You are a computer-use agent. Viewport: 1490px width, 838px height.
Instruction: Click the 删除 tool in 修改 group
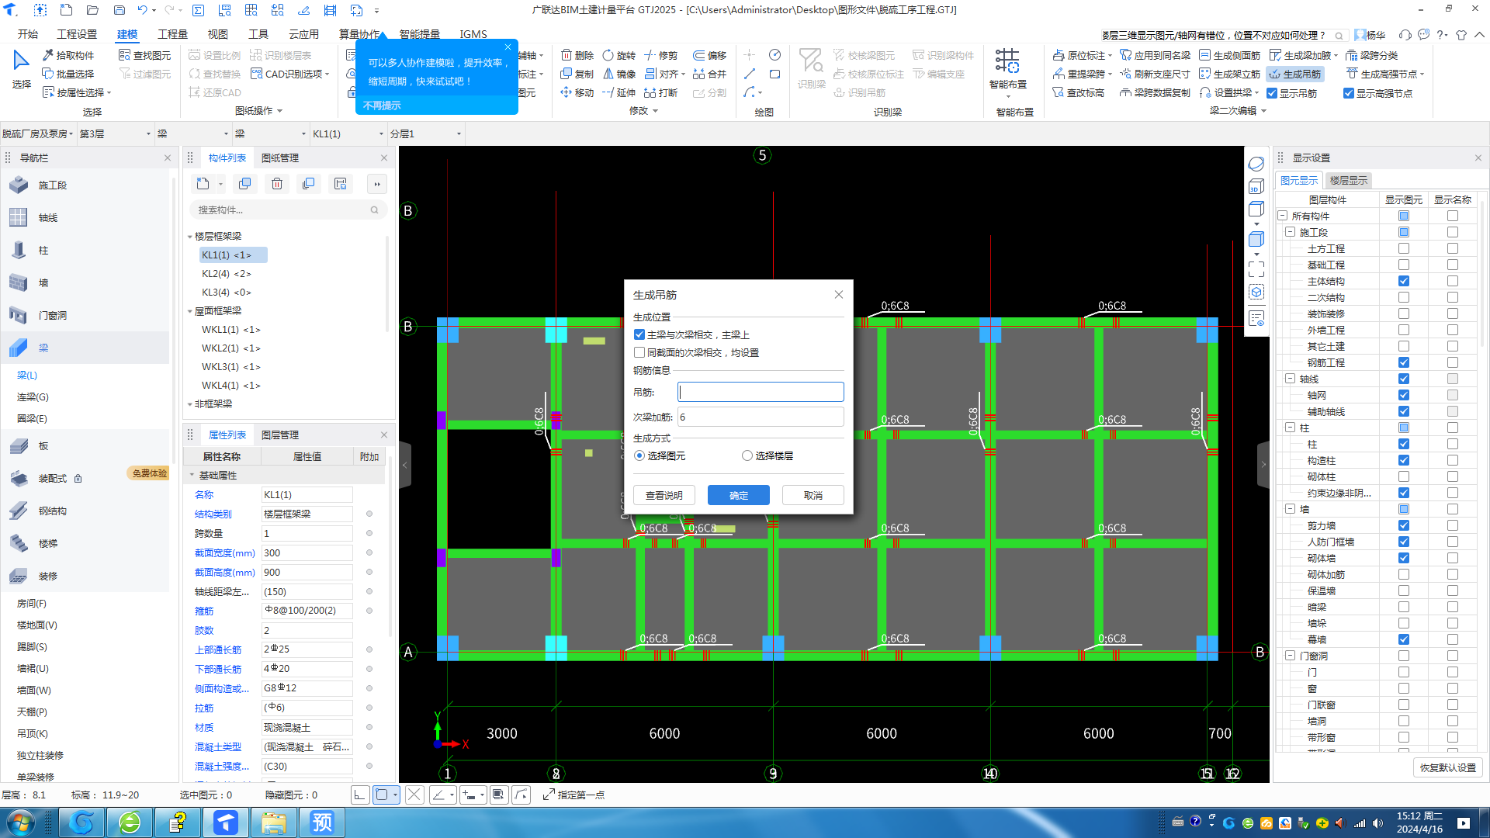pyautogui.click(x=577, y=55)
